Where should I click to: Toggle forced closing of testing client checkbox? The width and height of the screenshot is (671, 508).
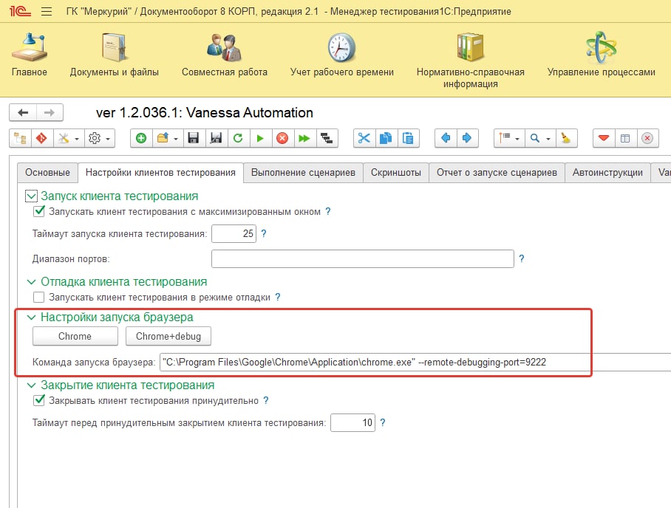(39, 400)
